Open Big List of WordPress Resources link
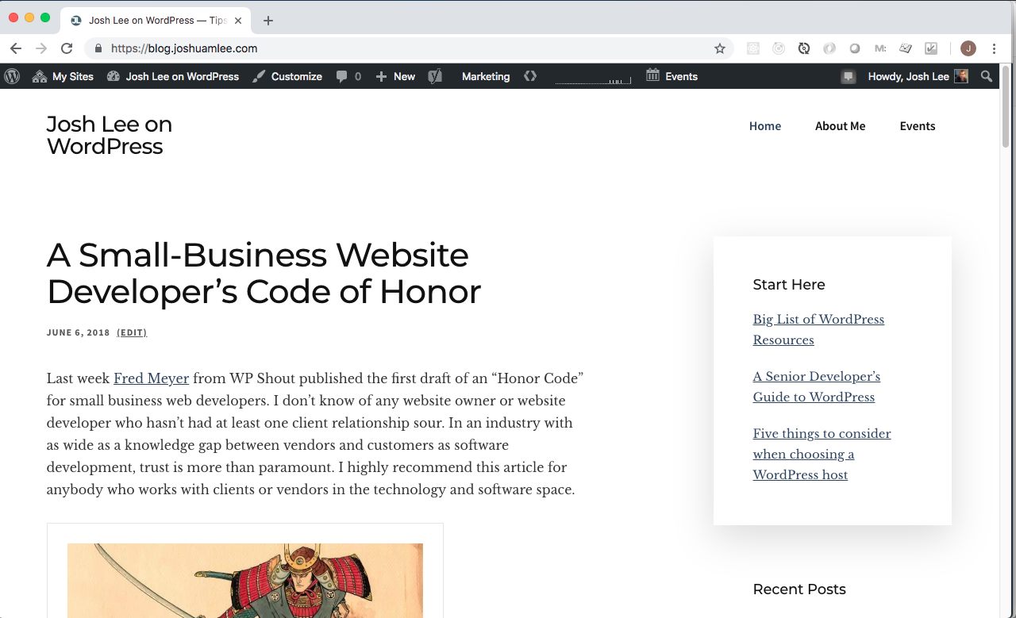The image size is (1016, 618). point(818,329)
